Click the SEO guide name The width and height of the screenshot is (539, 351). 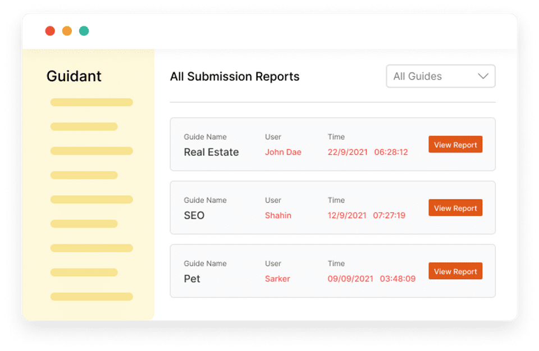[x=194, y=215]
